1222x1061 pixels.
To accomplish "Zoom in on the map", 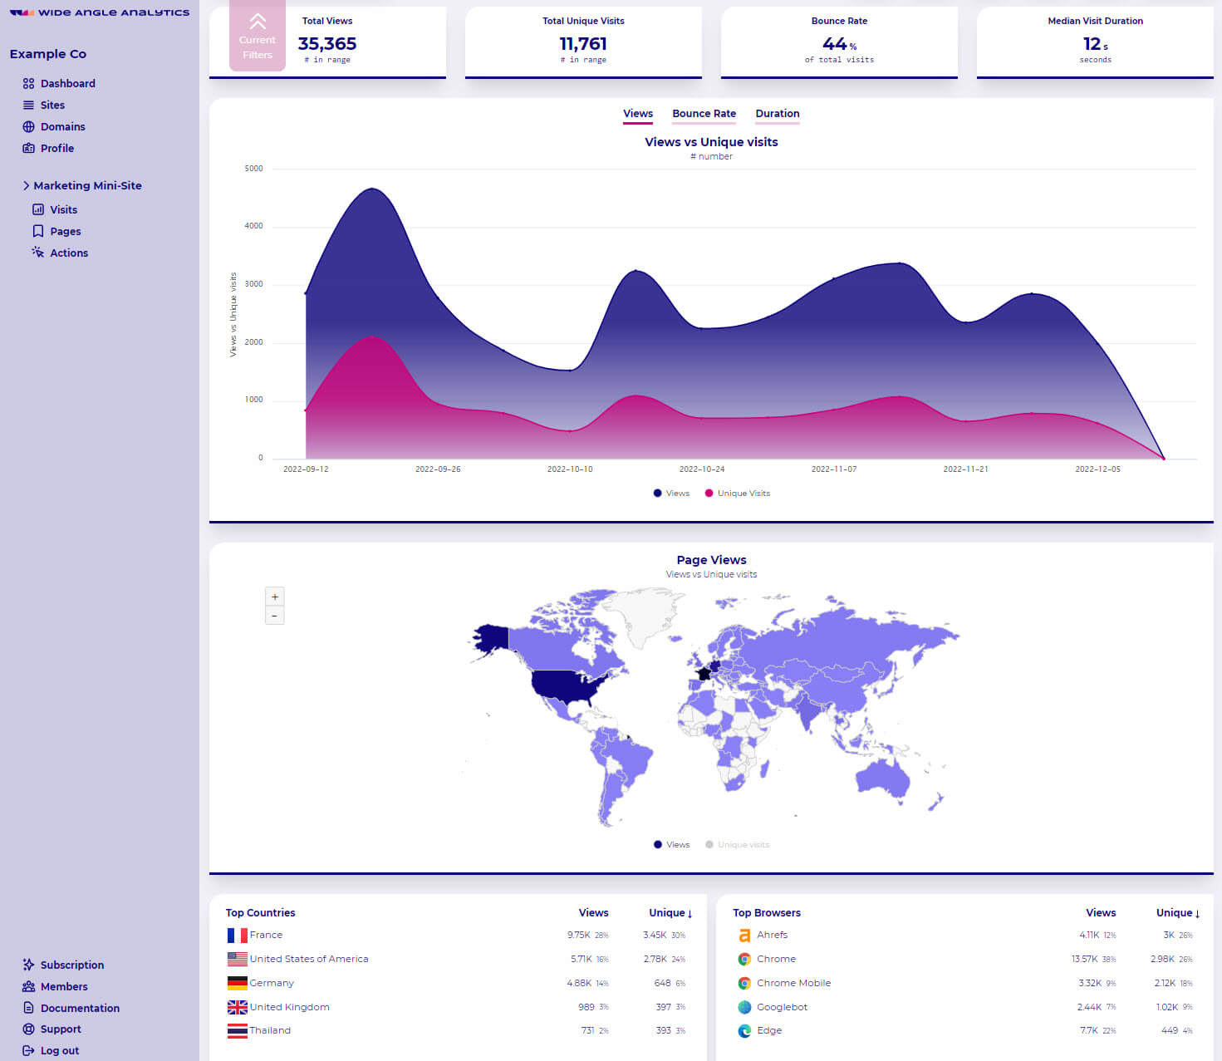I will click(x=275, y=597).
